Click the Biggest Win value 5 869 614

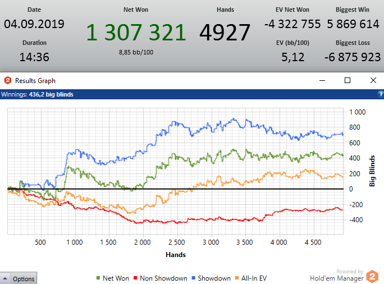tap(353, 24)
